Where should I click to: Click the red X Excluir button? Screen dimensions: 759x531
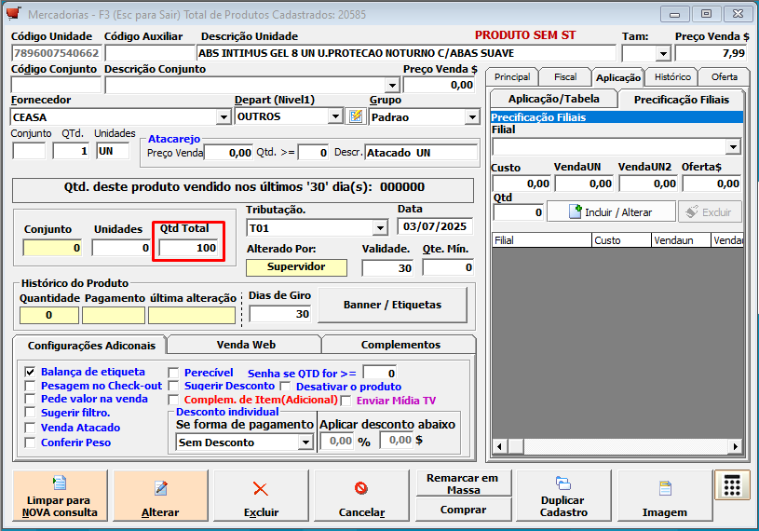tap(261, 496)
